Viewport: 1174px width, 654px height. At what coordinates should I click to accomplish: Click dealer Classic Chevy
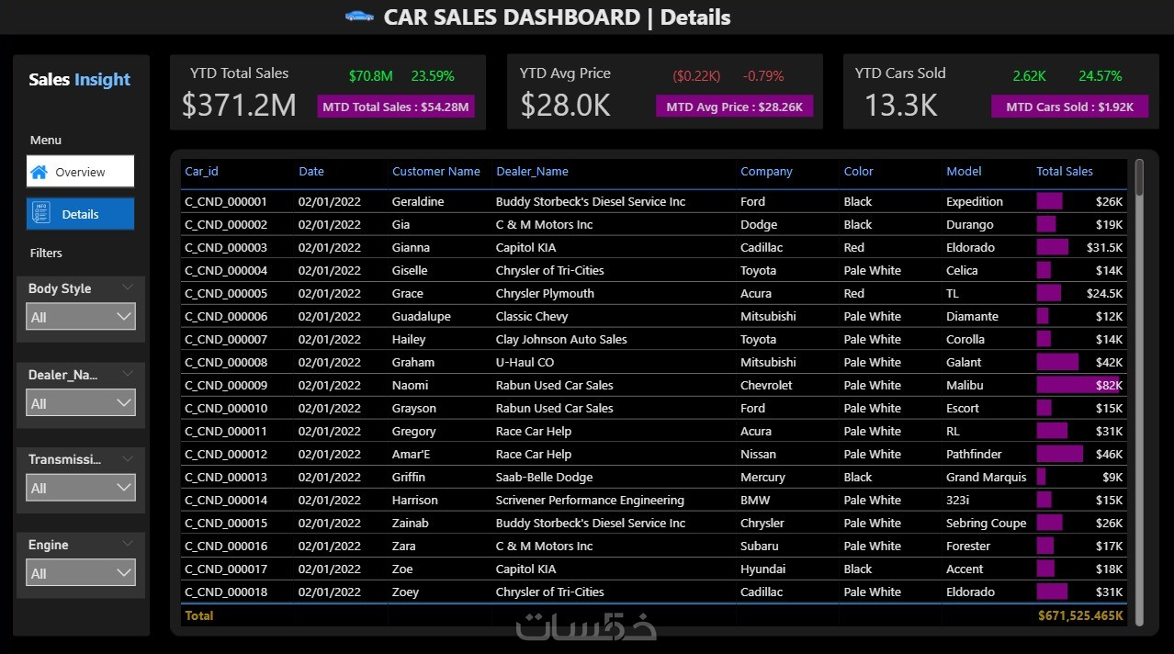[532, 316]
